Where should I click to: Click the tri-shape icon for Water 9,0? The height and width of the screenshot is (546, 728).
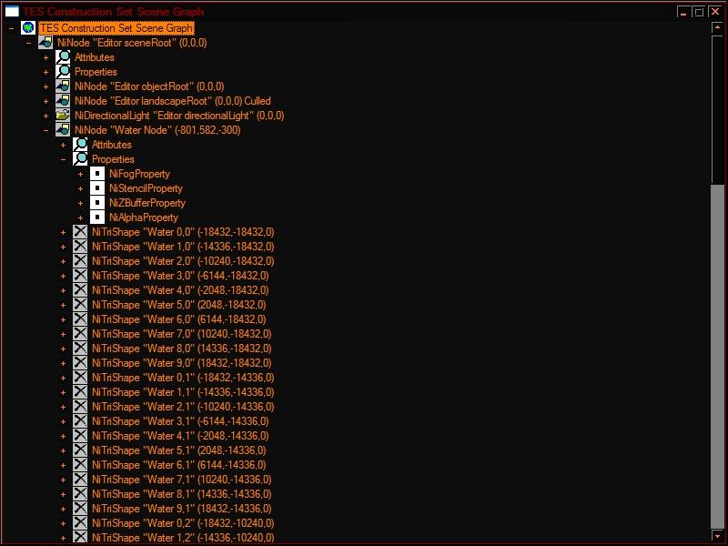pos(80,362)
